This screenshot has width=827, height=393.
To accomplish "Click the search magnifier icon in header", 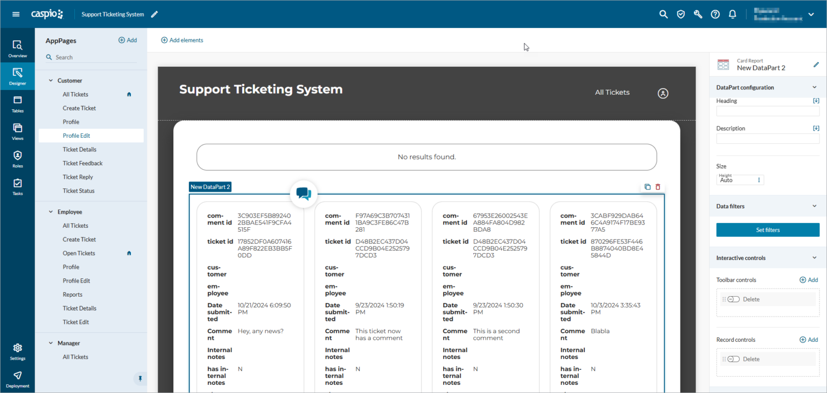I will click(663, 15).
